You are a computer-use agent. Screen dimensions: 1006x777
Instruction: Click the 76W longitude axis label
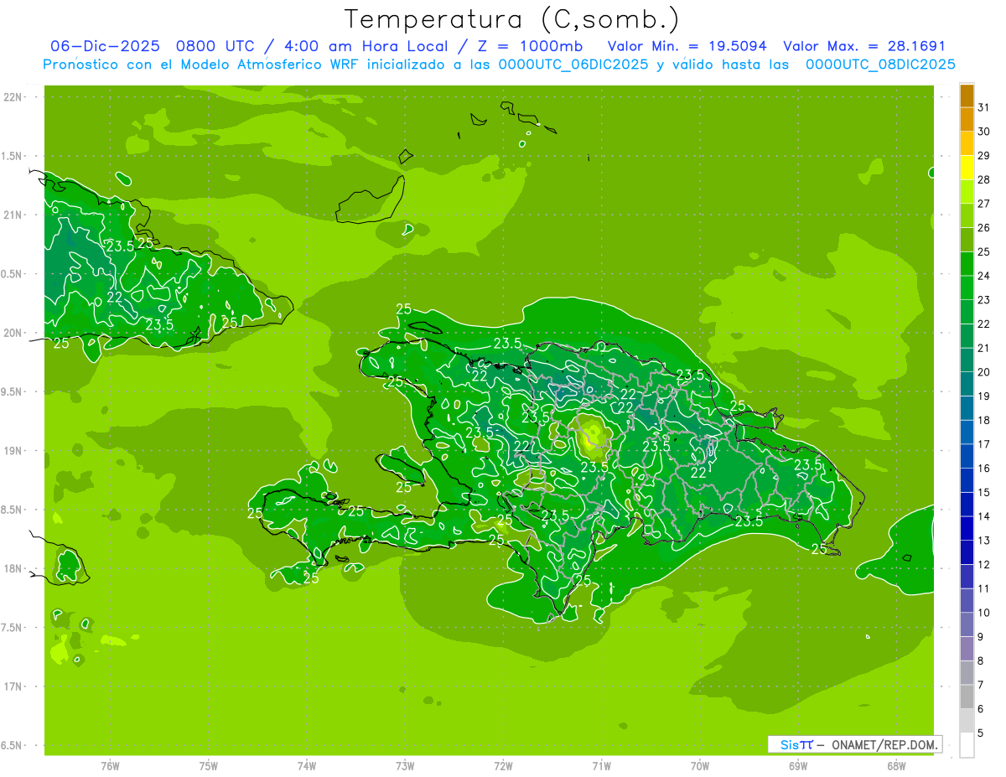coord(110,765)
